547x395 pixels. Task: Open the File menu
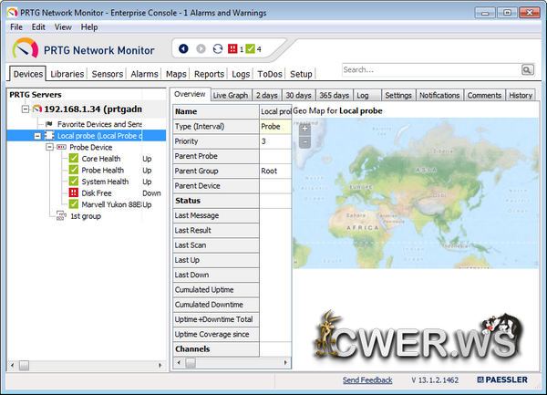click(16, 27)
